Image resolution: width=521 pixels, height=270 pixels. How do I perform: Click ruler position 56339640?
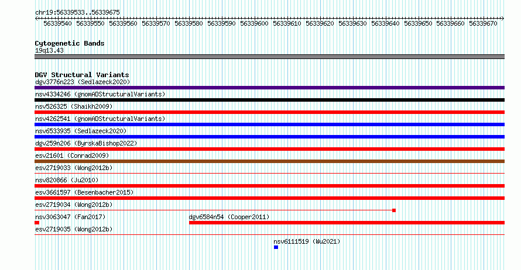[385, 23]
